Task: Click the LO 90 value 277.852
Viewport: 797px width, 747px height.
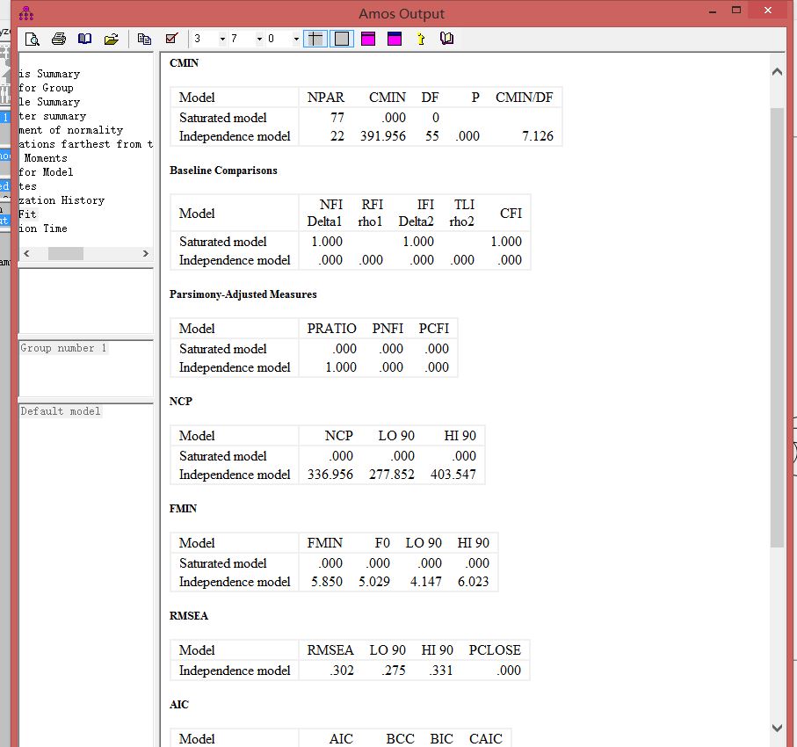Action: (x=391, y=475)
